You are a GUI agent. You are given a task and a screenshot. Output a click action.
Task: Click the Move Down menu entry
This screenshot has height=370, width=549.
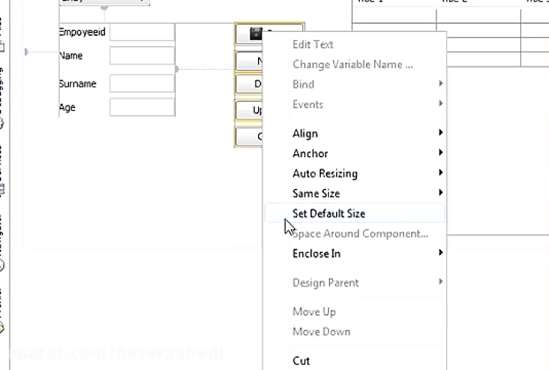point(321,332)
